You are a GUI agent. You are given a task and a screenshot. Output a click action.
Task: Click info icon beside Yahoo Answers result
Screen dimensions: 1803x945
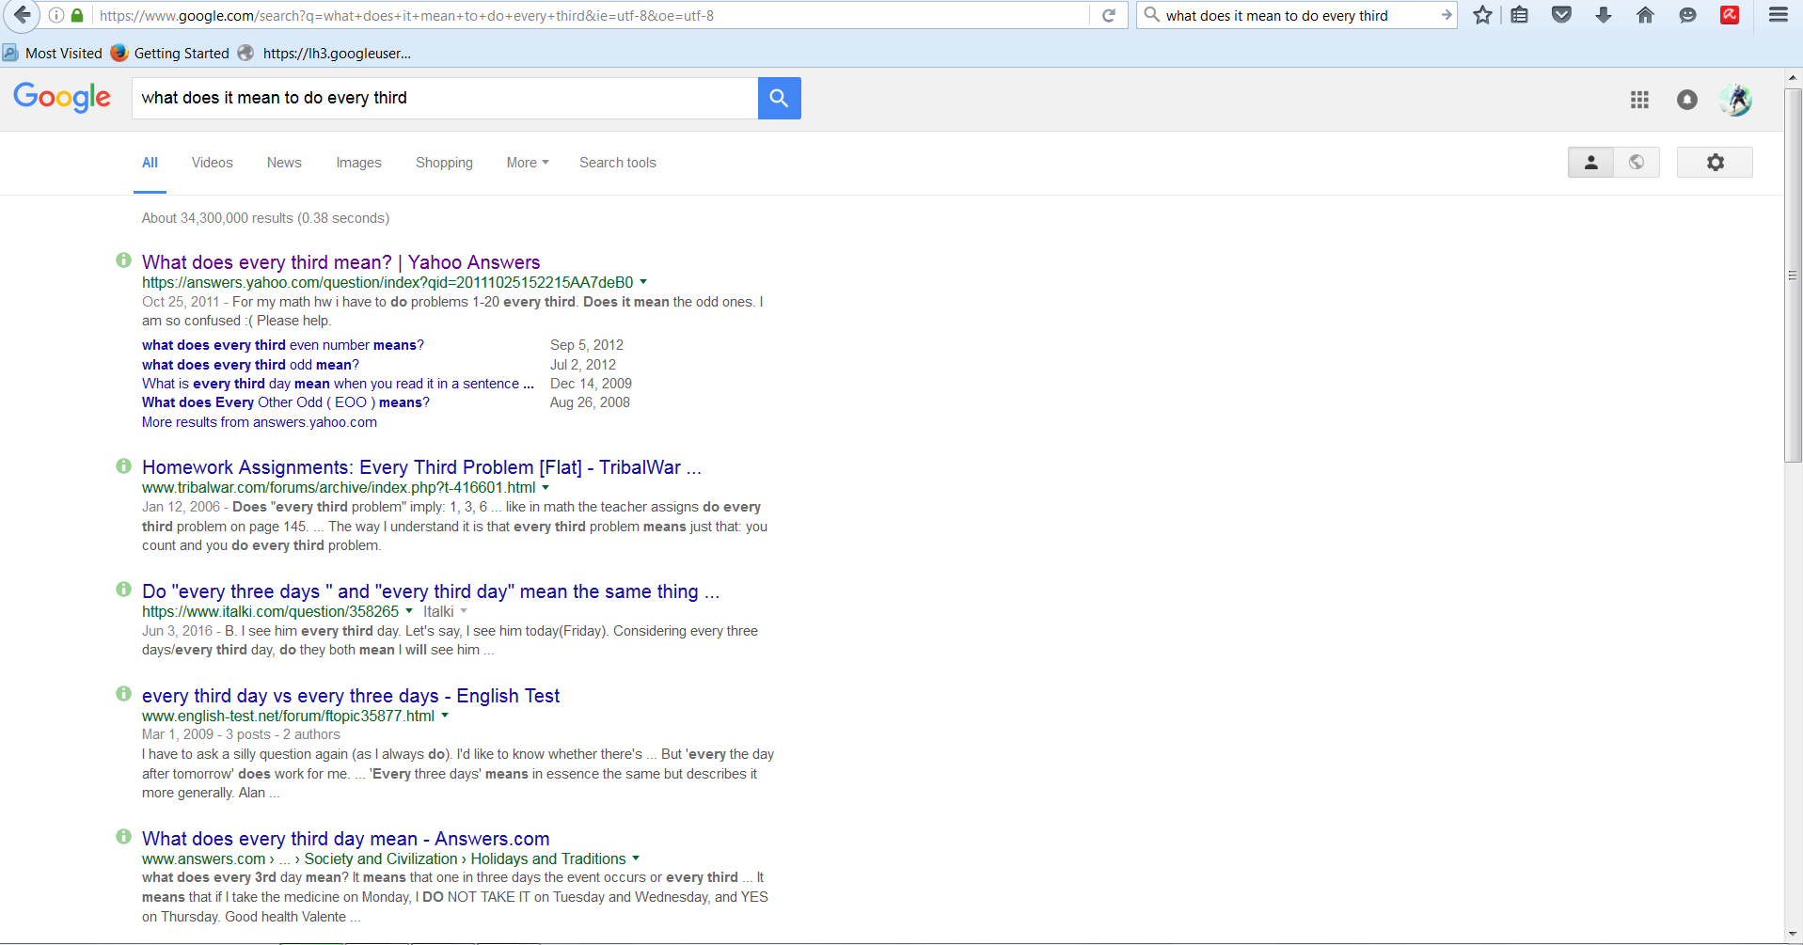tap(123, 260)
